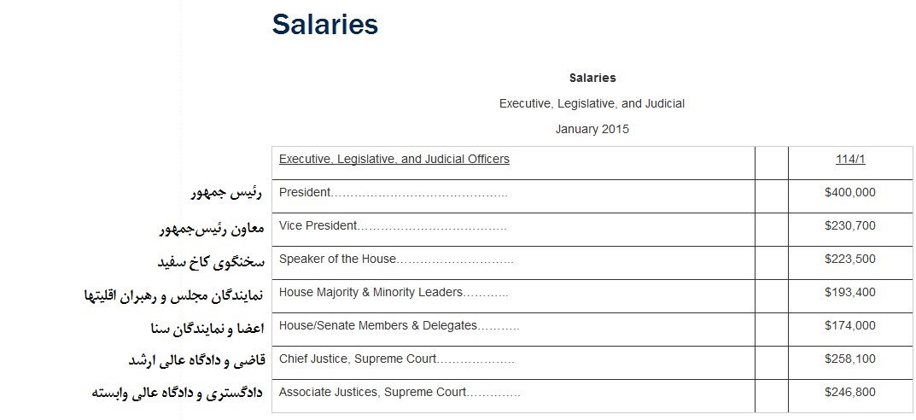This screenshot has width=916, height=420.
Task: Click the $258,100 salary cell
Action: tap(849, 359)
